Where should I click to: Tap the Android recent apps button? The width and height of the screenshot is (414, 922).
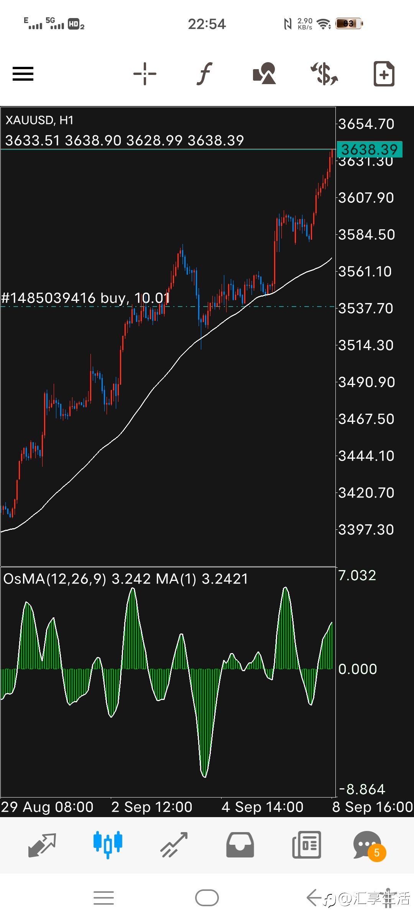point(103,898)
